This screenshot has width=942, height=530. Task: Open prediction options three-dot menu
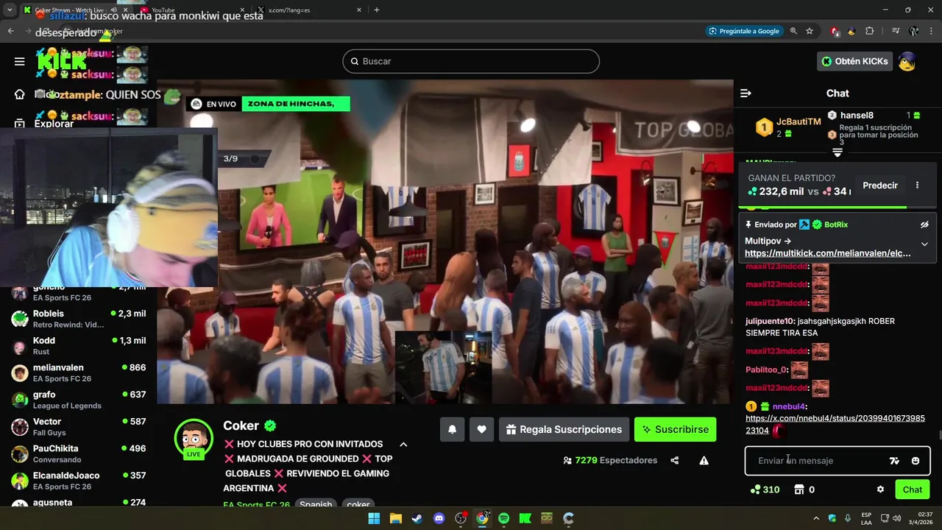click(917, 185)
